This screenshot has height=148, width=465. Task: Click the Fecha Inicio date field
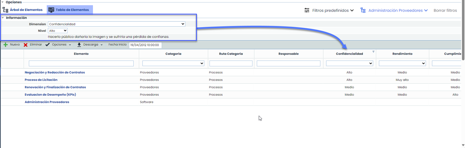click(145, 45)
